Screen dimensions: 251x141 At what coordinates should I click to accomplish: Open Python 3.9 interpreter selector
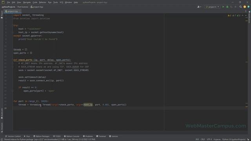(234, 139)
